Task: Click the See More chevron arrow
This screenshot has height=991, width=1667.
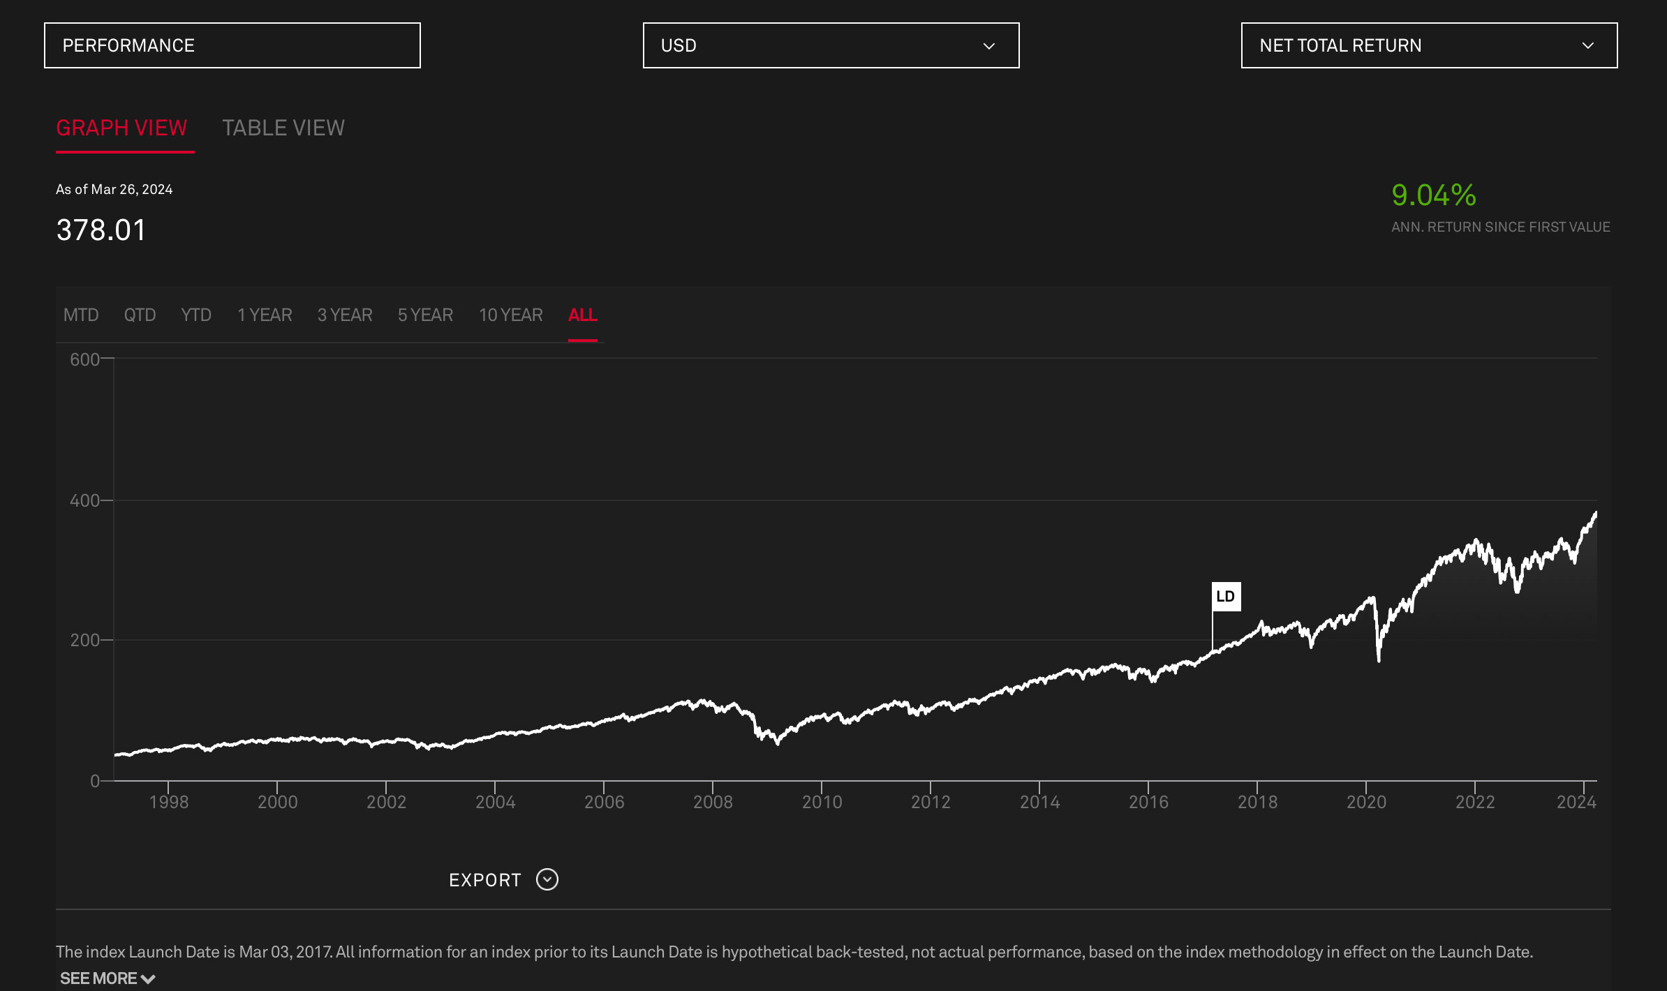Action: [x=148, y=979]
